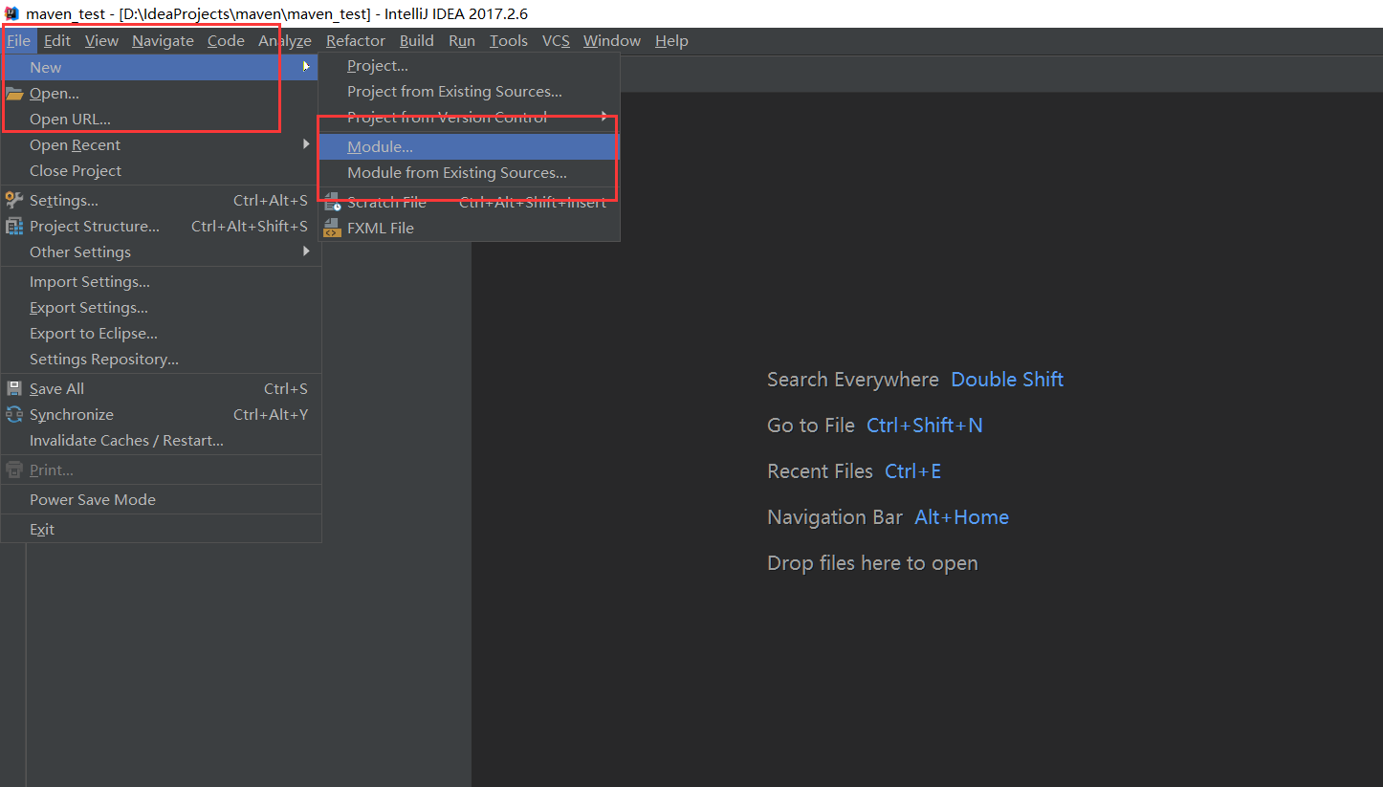
Task: Choose Open... from File menu
Action: coord(160,93)
